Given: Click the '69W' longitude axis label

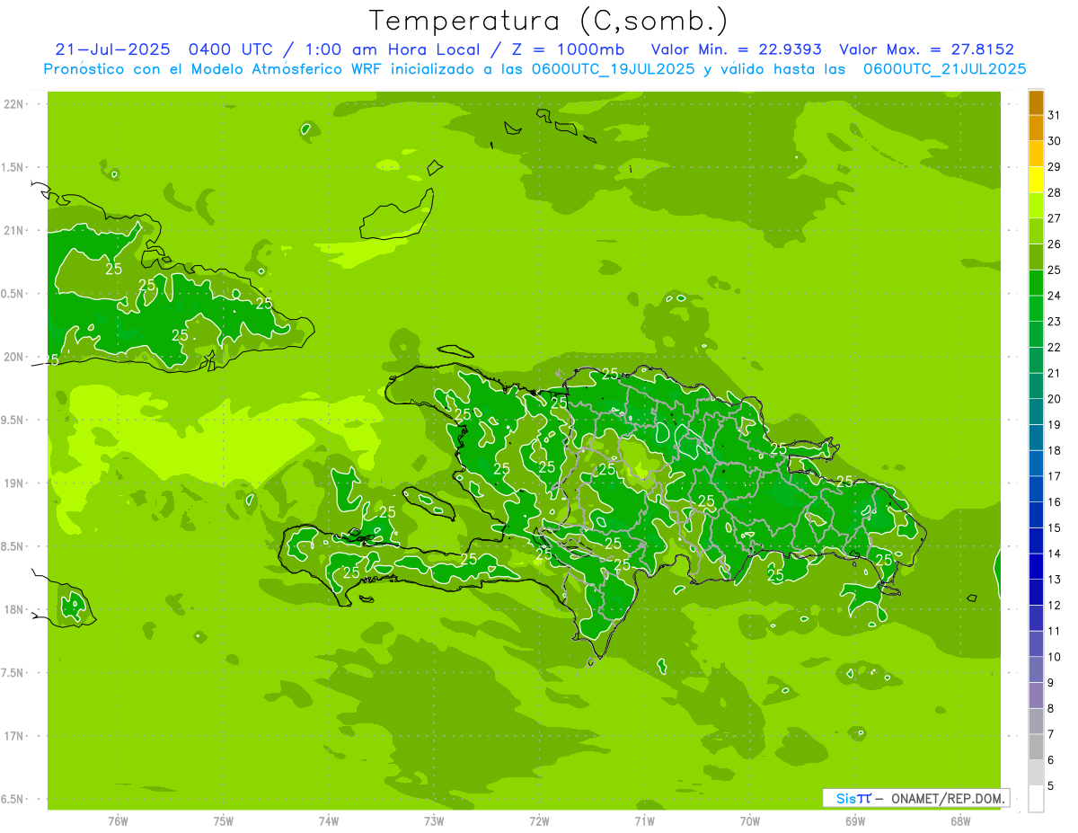Looking at the screenshot, I should 855,821.
